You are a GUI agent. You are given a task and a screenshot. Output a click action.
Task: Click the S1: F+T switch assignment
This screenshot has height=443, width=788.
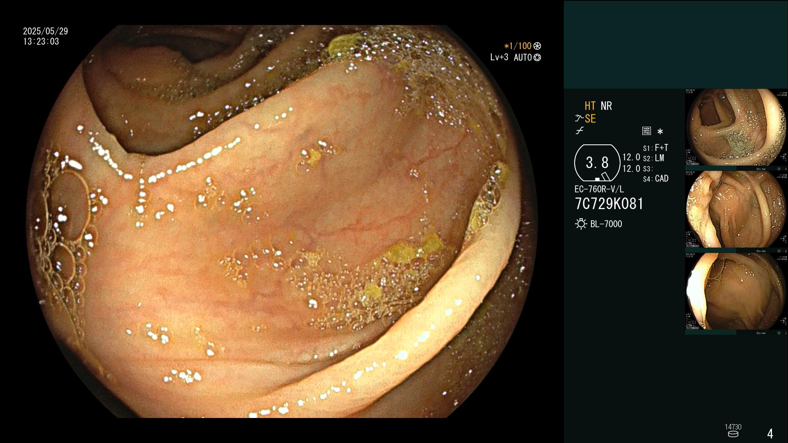click(x=655, y=148)
